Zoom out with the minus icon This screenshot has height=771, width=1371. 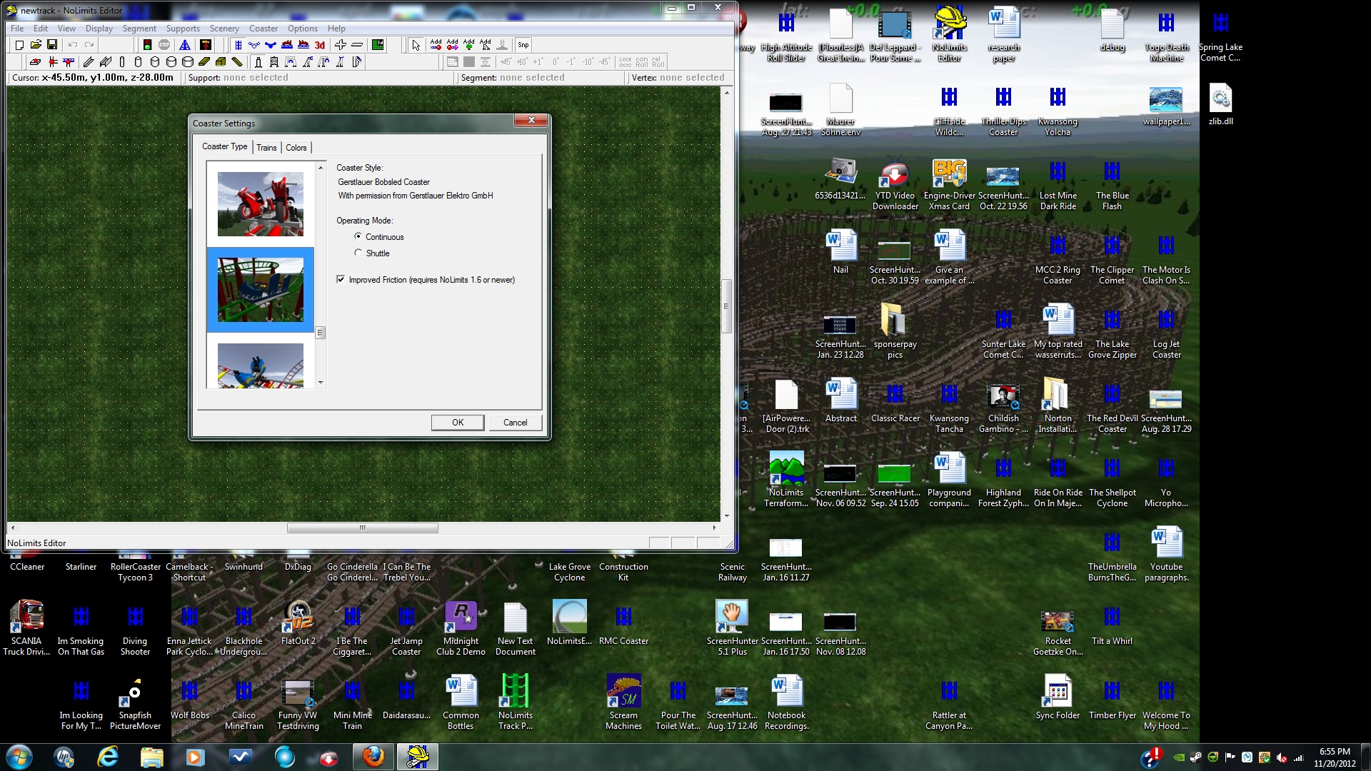tap(357, 45)
